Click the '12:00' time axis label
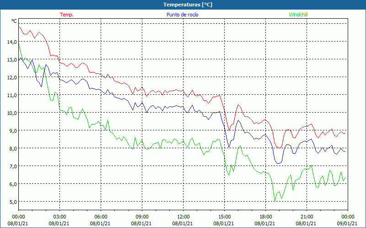Screen dimensions: 366x228 183,217
